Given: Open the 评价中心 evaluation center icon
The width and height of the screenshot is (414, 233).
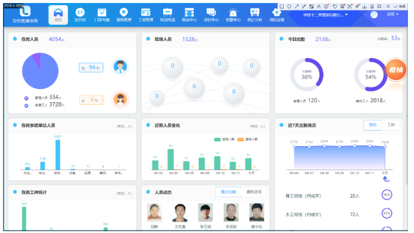Looking at the screenshot, I should (x=211, y=15).
